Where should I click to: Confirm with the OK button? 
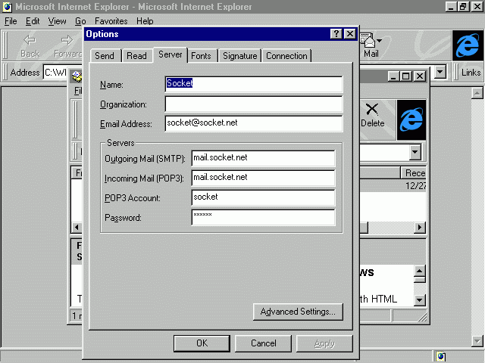(202, 343)
